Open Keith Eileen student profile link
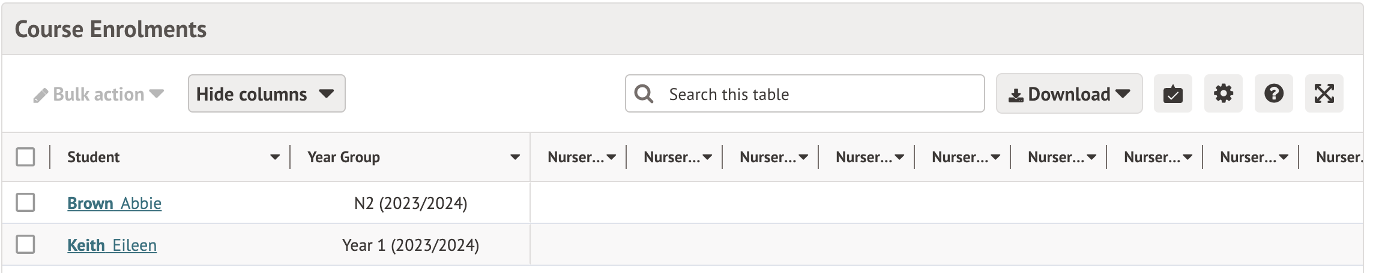The height and width of the screenshot is (273, 1376). pos(112,245)
